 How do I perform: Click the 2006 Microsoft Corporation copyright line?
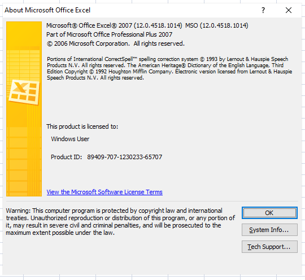116,43
